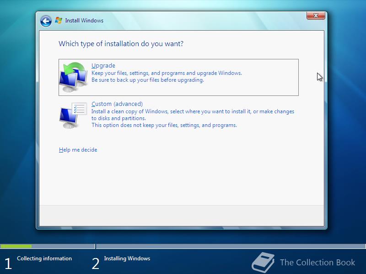366x274 pixels.
Task: Close the Install Windows dialog
Action: click(x=316, y=16)
